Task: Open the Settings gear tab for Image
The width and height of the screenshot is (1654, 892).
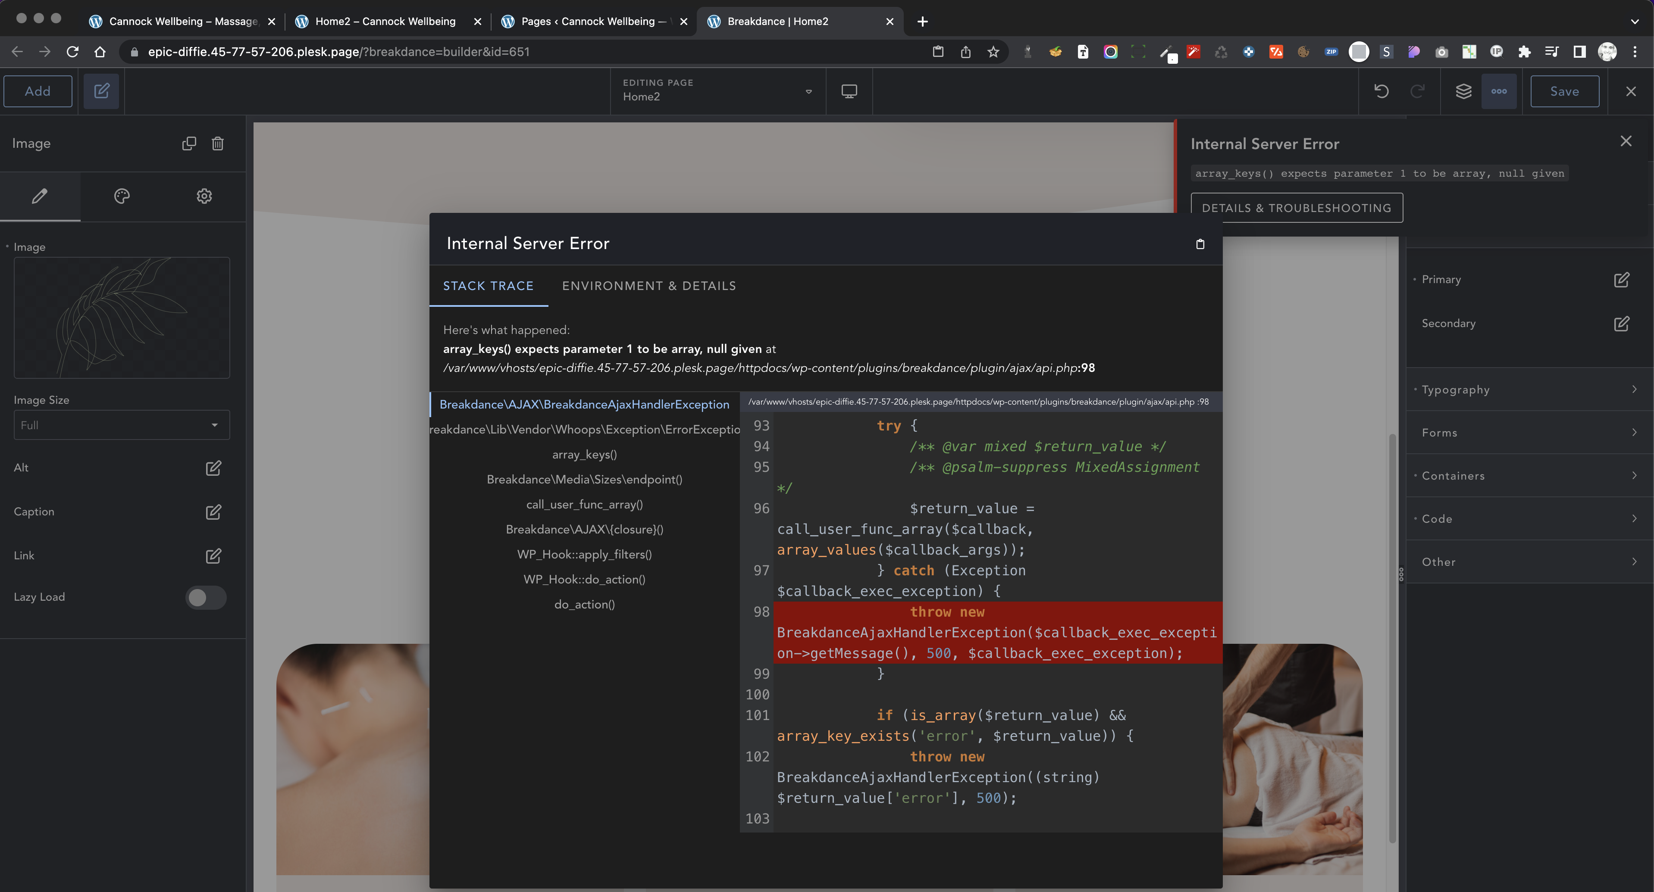Action: (x=204, y=196)
